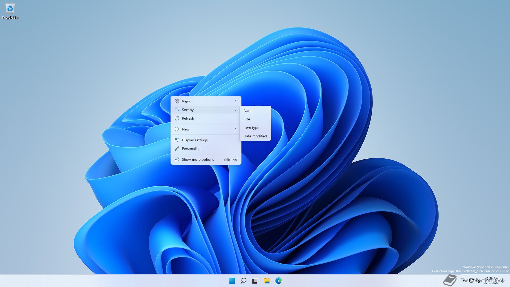Select the Recycle Bin desktop icon
Image resolution: width=510 pixels, height=287 pixels.
(x=10, y=11)
